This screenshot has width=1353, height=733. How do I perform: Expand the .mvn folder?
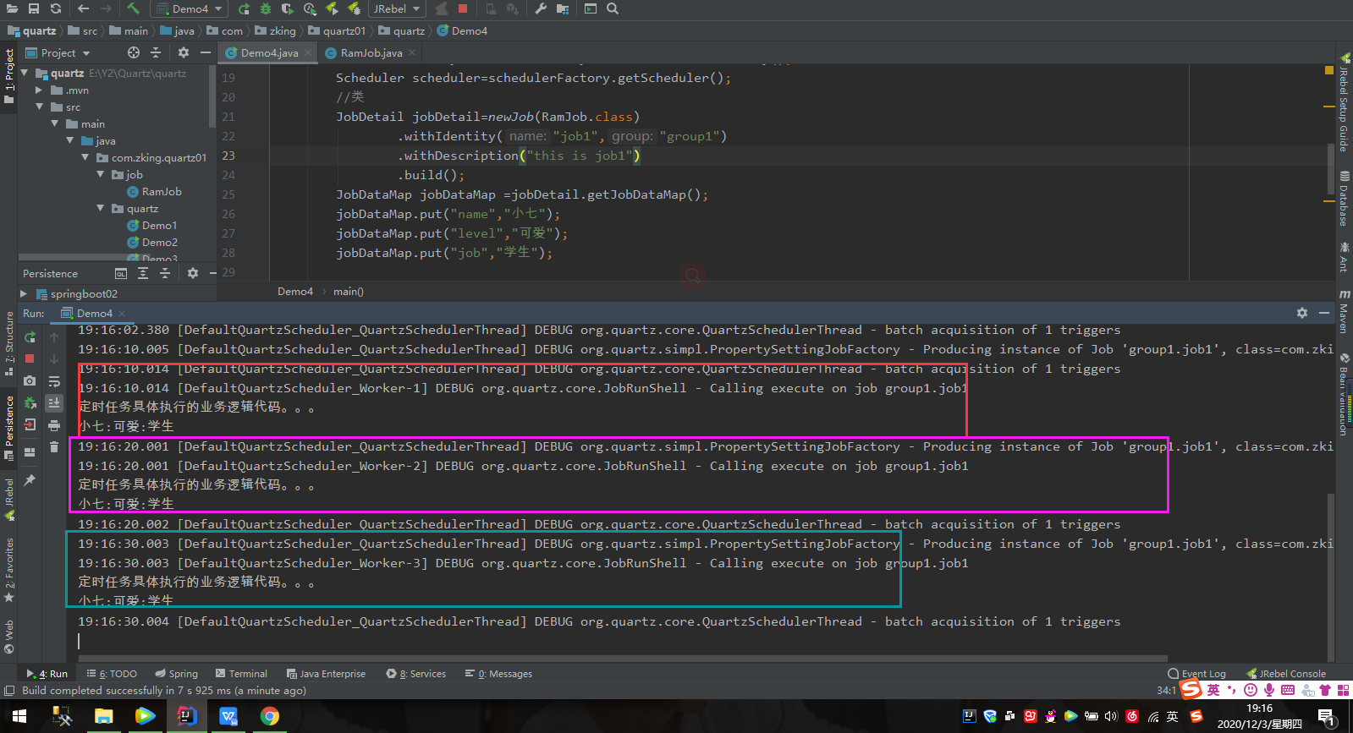(38, 90)
